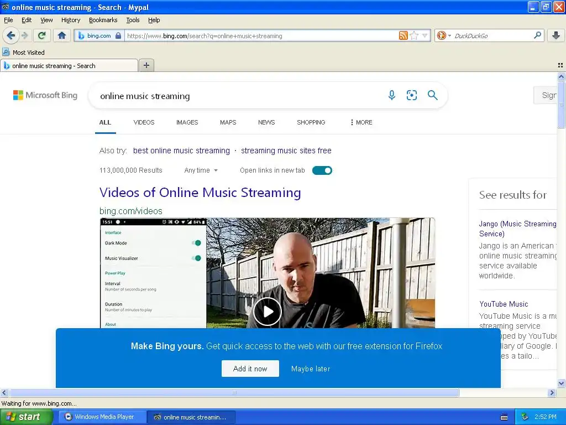Open the Bookmarks menu
The image size is (566, 425).
(x=103, y=20)
